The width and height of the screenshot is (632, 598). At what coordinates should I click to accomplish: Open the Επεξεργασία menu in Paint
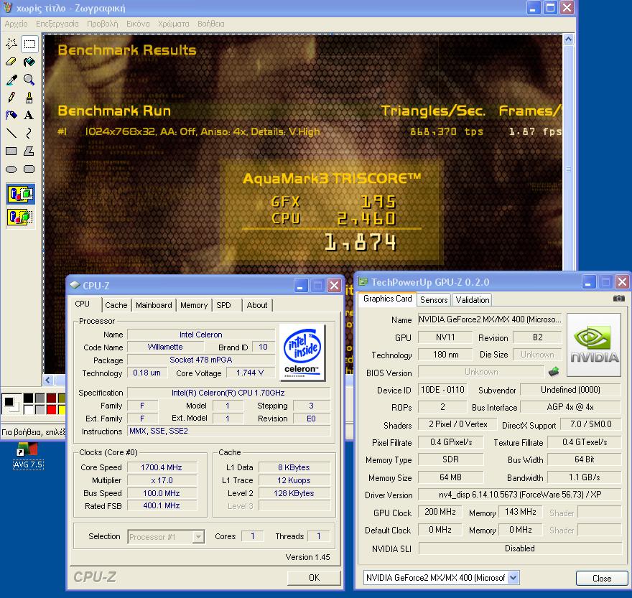point(57,24)
